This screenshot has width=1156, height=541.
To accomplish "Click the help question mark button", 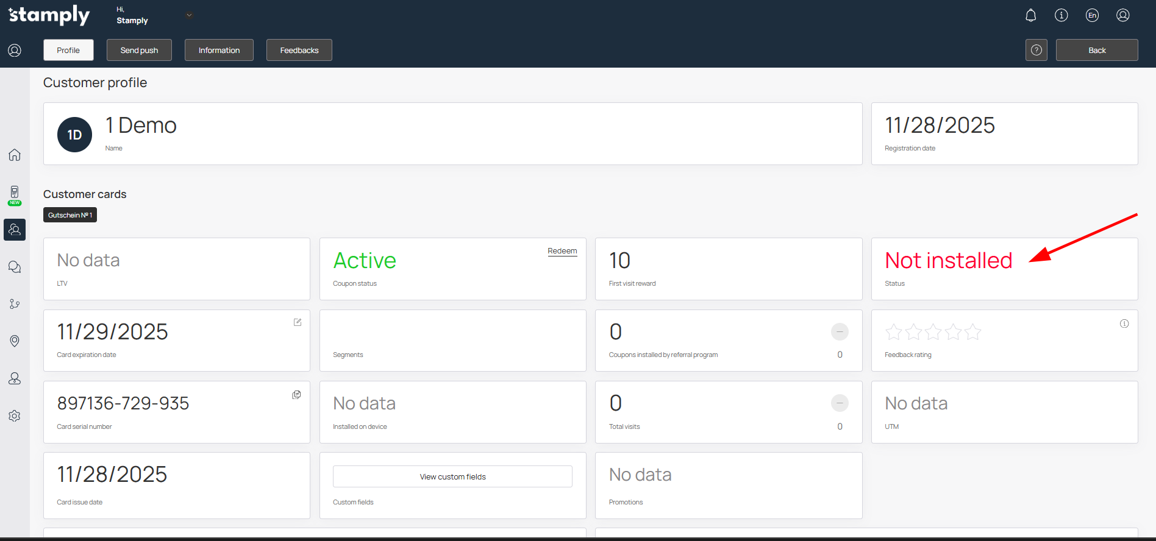I will click(x=1036, y=50).
